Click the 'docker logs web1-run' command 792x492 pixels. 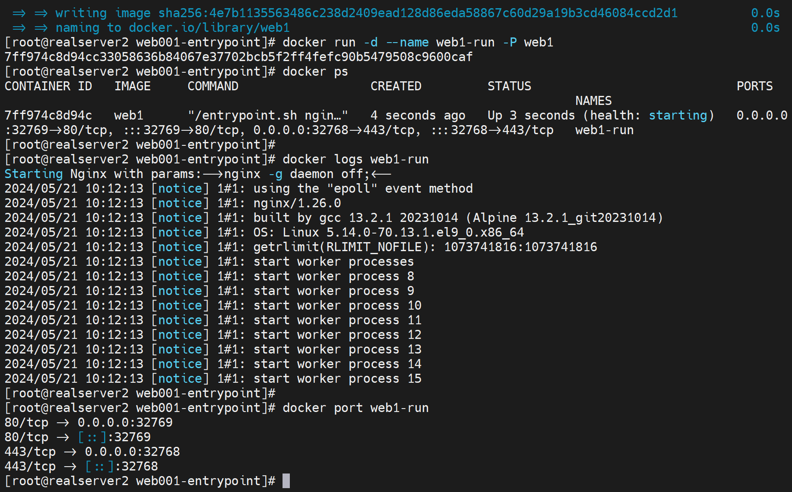pos(355,159)
